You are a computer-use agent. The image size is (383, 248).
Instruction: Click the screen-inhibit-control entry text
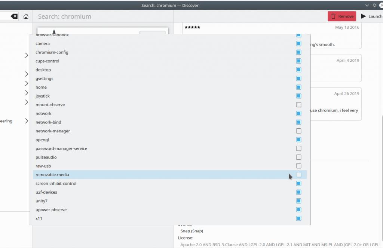click(x=56, y=184)
